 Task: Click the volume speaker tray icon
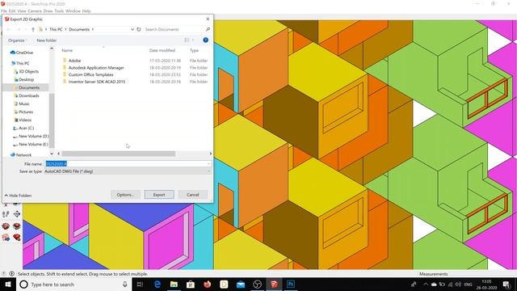coord(458,284)
